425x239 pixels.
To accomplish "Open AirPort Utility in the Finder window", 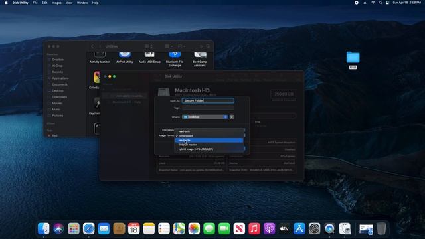I will 125,58.
